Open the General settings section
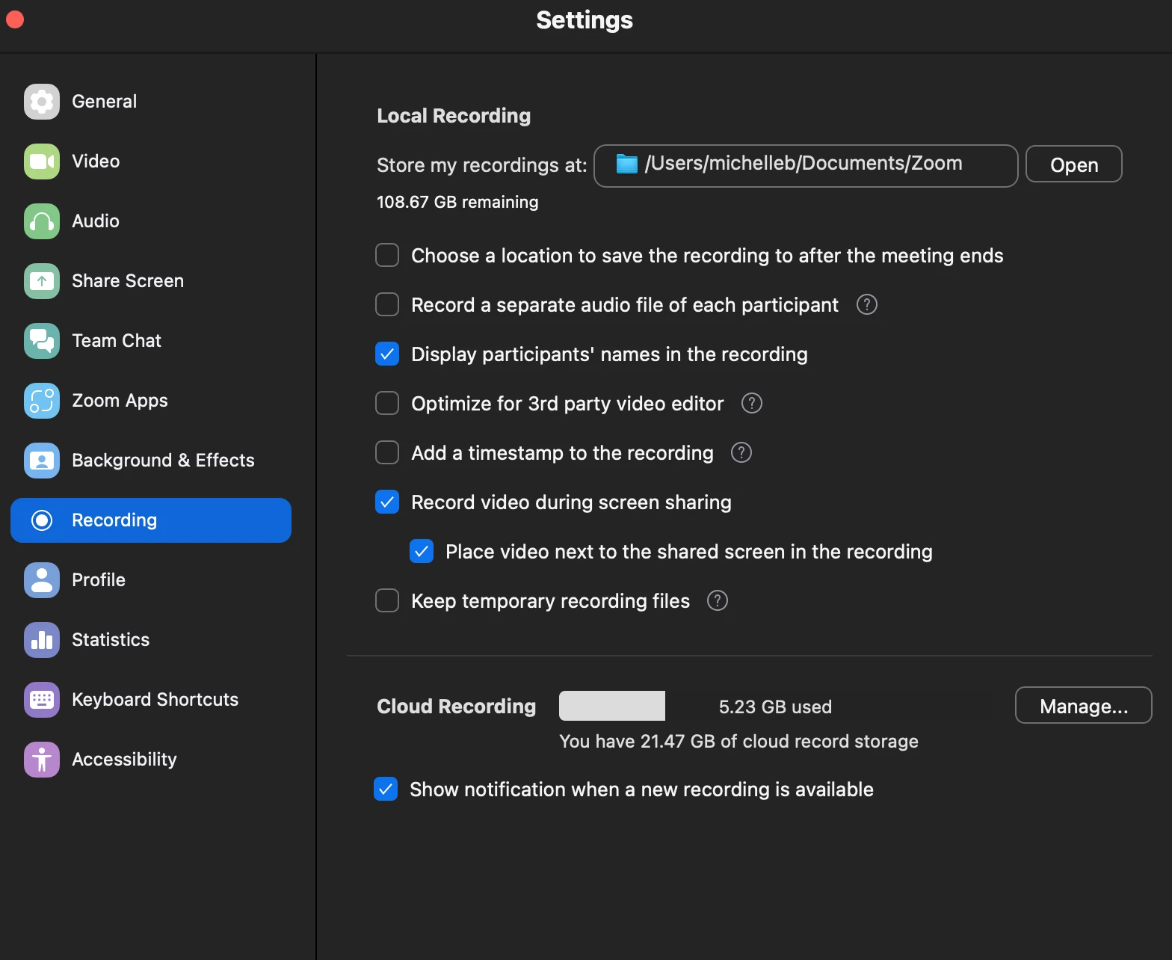 point(151,102)
